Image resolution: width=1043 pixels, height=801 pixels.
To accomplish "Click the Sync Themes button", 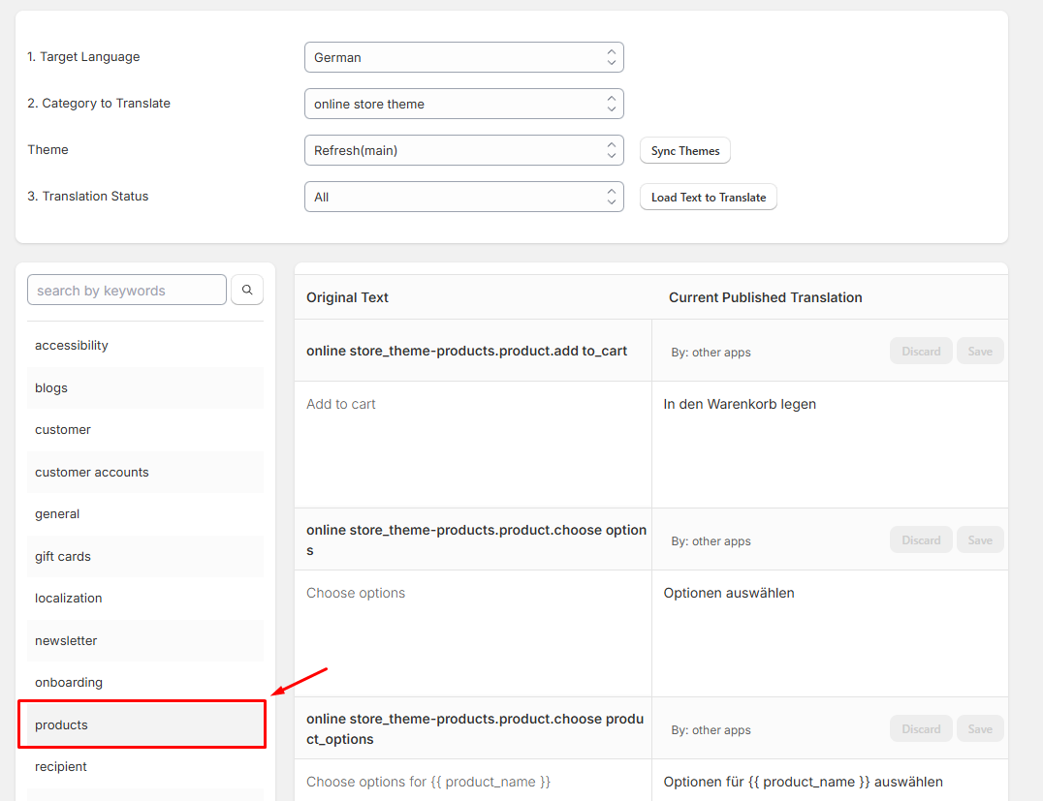I will 685,151.
